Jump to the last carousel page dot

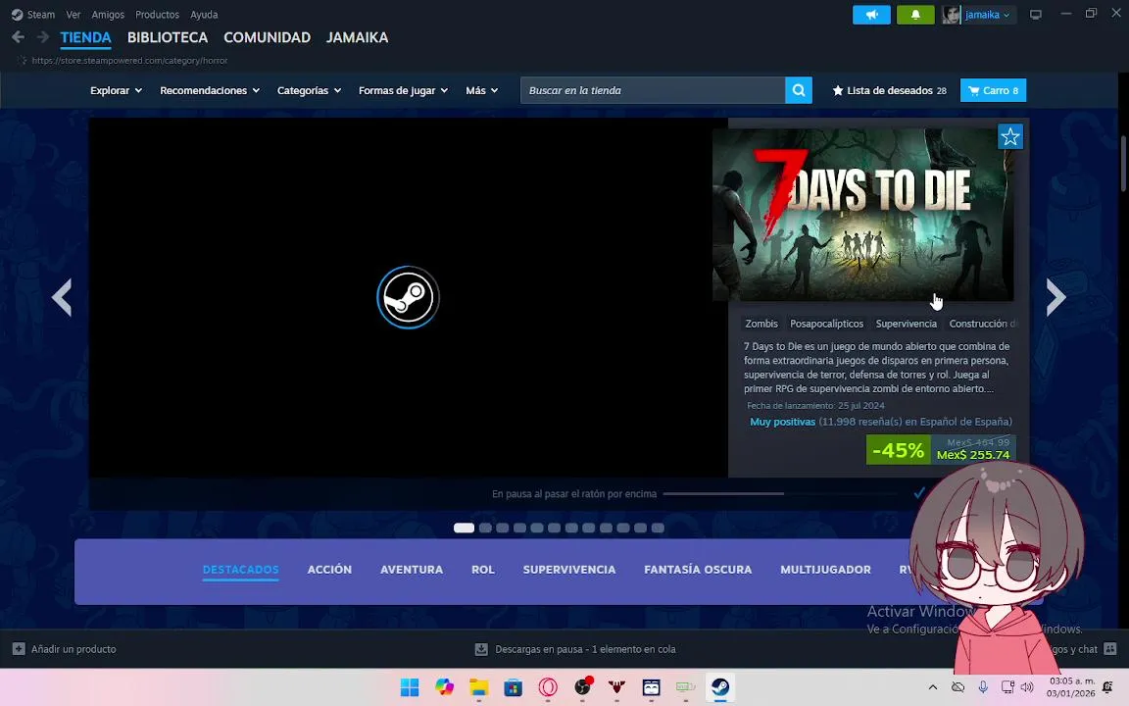coord(658,529)
